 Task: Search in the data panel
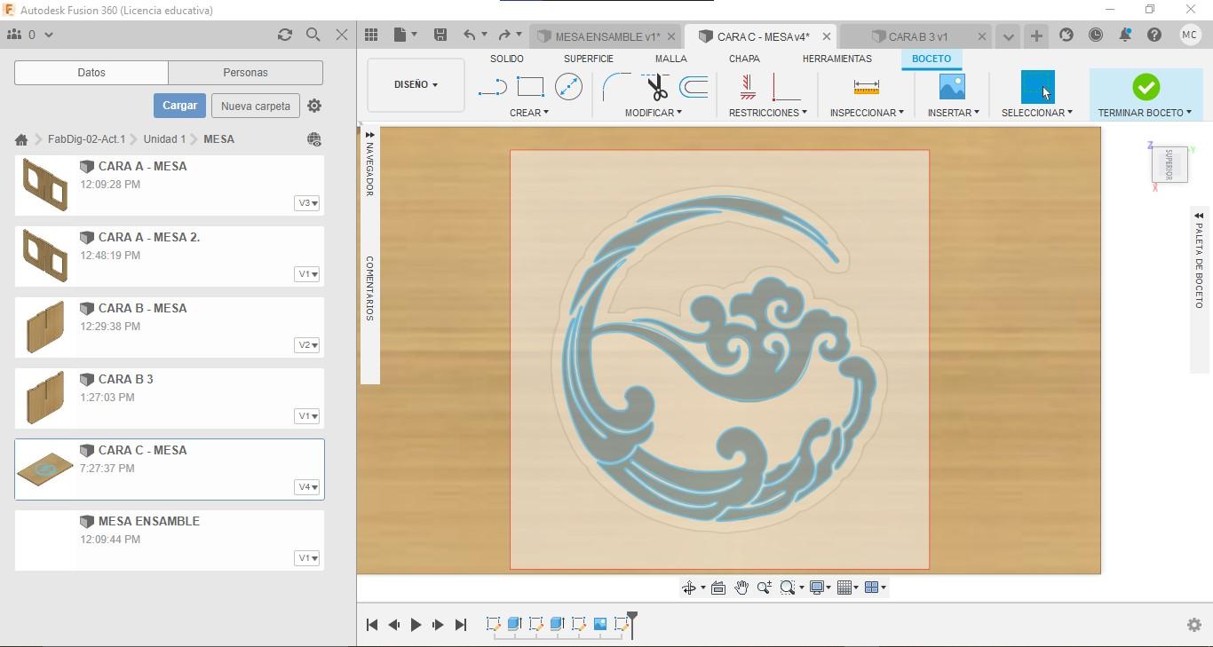[x=313, y=35]
